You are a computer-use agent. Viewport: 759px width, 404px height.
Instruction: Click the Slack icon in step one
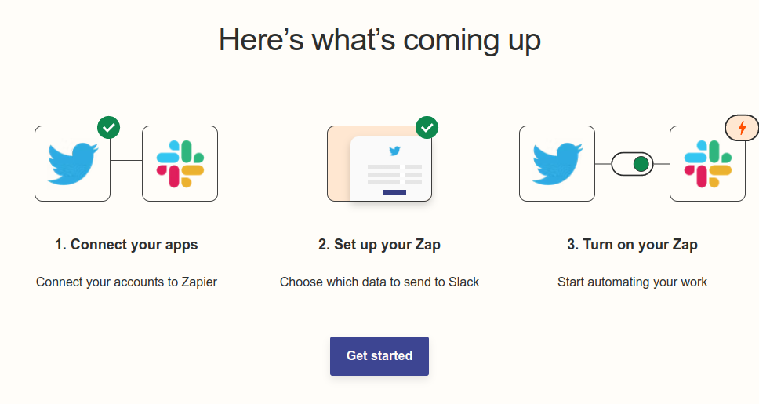point(180,163)
